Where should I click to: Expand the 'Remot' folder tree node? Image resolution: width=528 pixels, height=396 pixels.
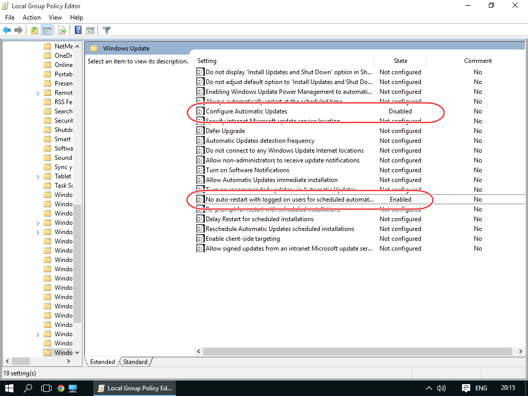38,93
